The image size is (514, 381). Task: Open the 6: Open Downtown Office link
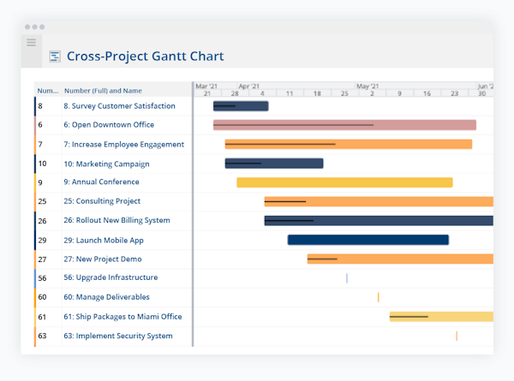coord(109,125)
